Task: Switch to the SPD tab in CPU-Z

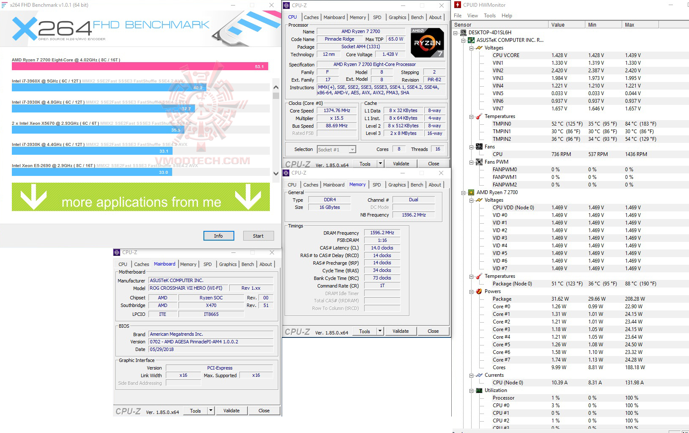Action: click(x=377, y=17)
